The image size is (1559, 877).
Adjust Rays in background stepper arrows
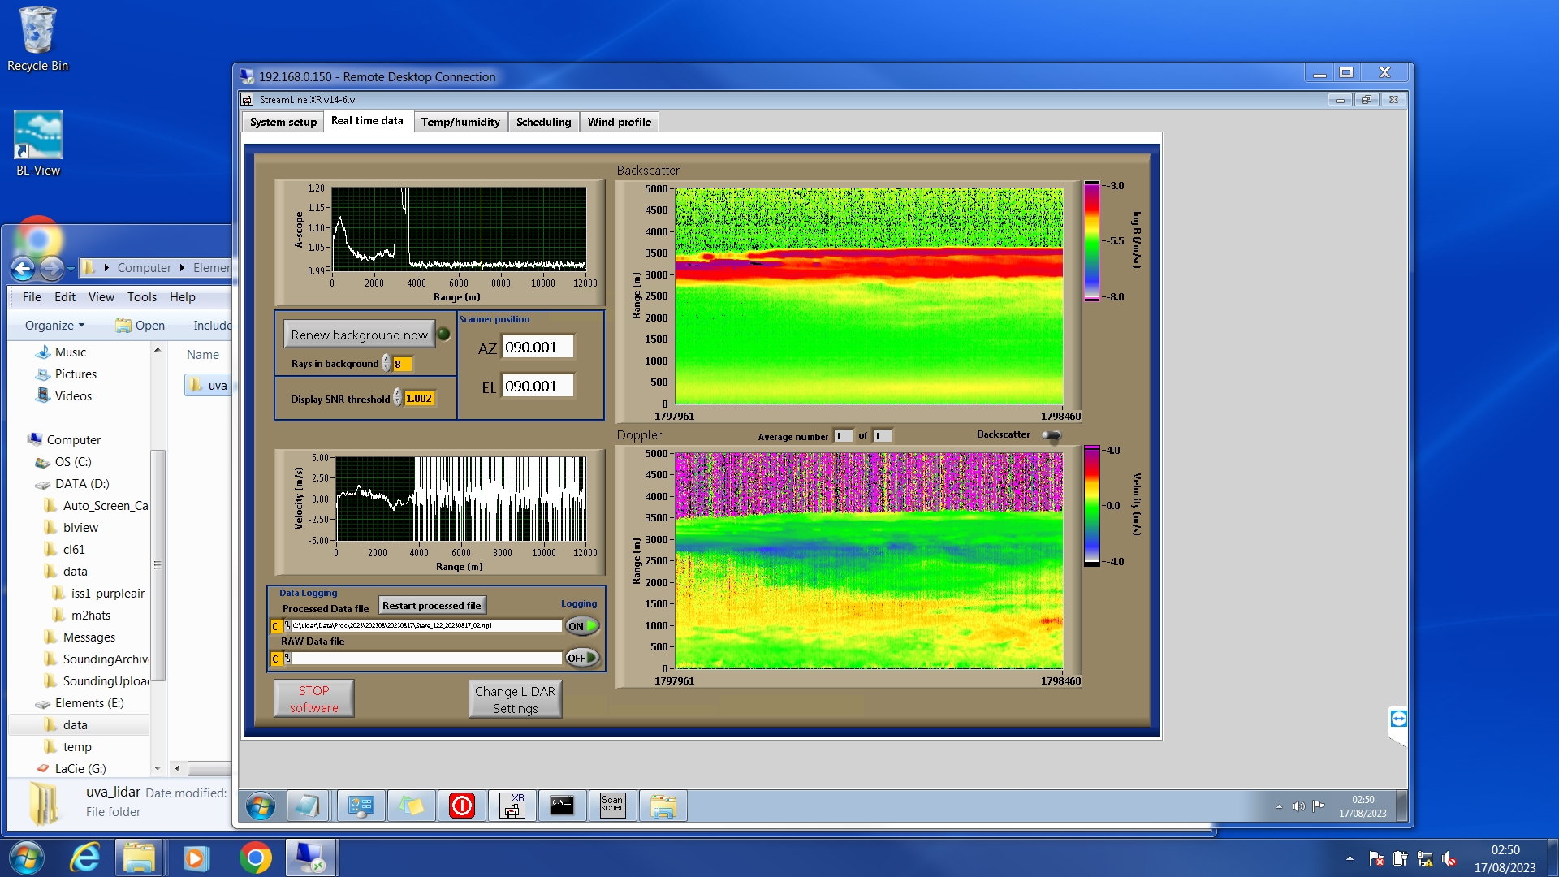point(387,364)
